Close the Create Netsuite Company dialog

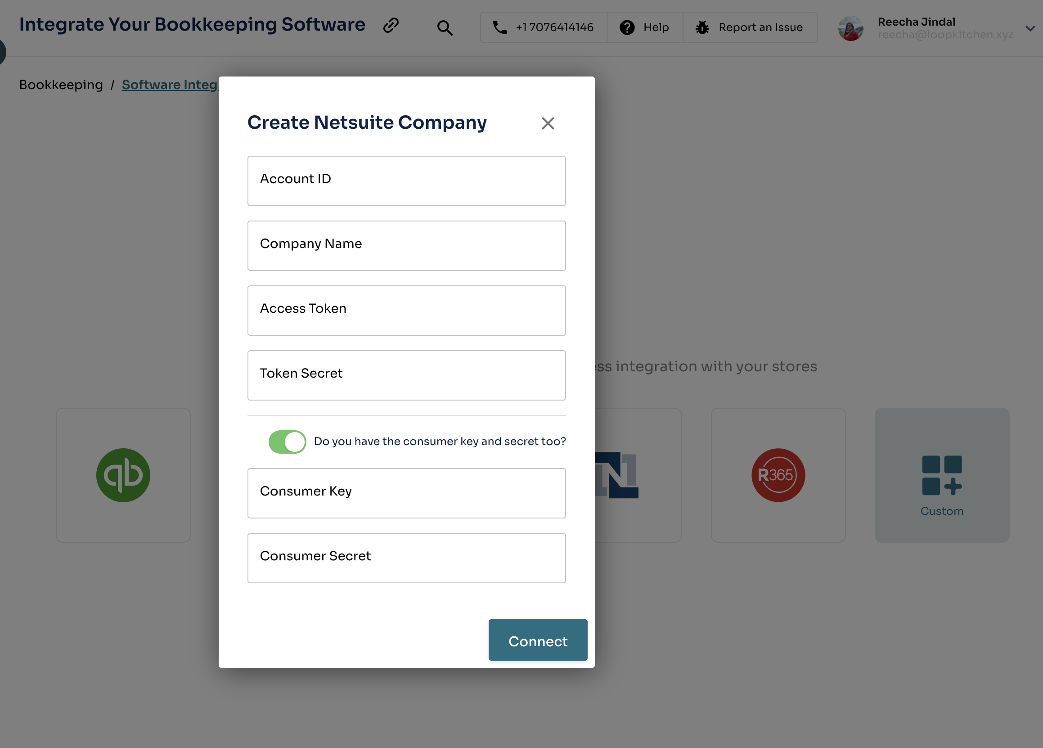[x=547, y=123]
